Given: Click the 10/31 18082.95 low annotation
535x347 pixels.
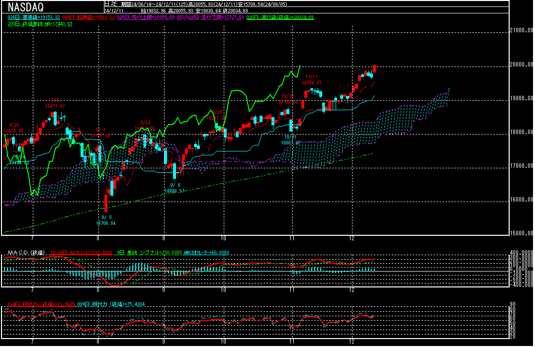Looking at the screenshot, I should (x=290, y=139).
